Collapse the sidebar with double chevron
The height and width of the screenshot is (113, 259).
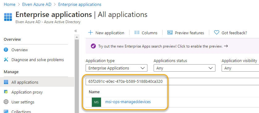point(76,31)
